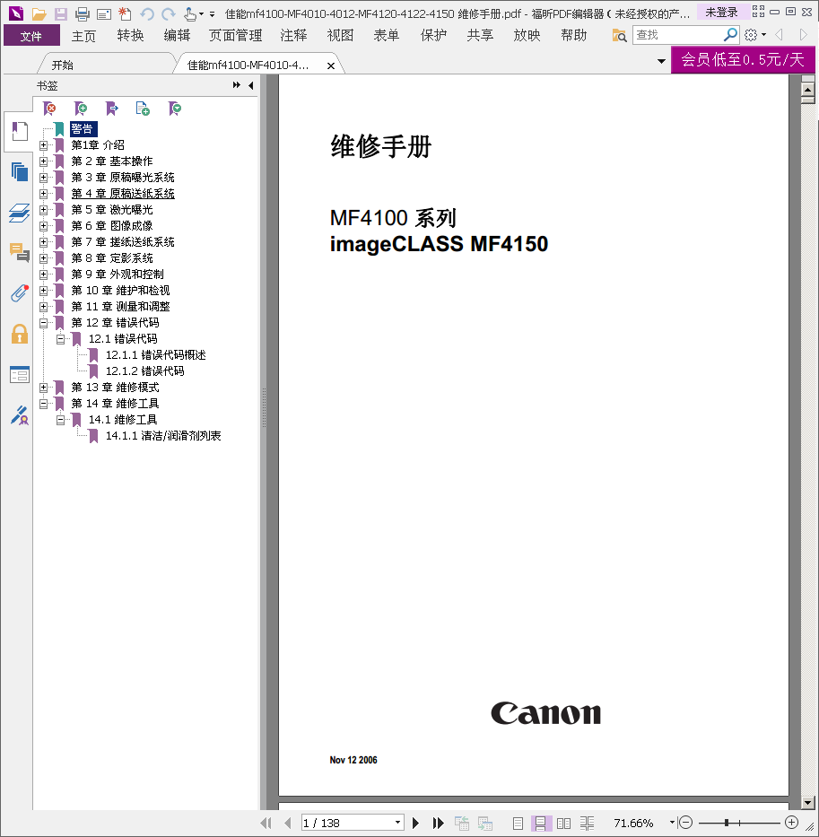Collapse 第 14 章 维修工具 bookmark

coord(44,403)
